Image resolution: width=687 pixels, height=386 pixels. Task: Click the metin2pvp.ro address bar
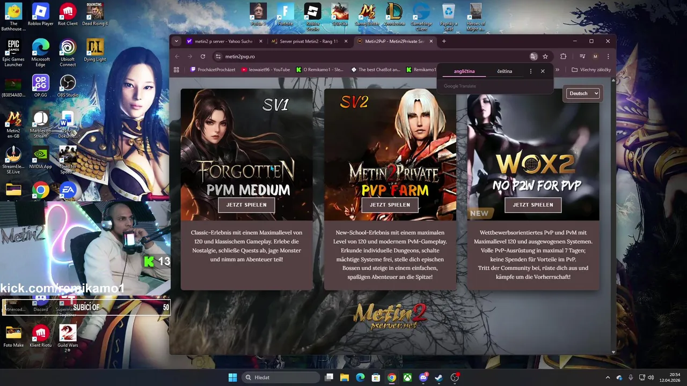pos(370,56)
